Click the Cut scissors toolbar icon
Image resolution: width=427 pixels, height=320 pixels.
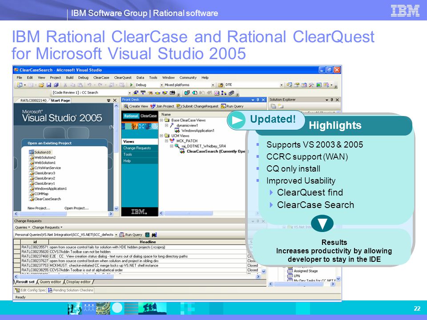(65, 85)
